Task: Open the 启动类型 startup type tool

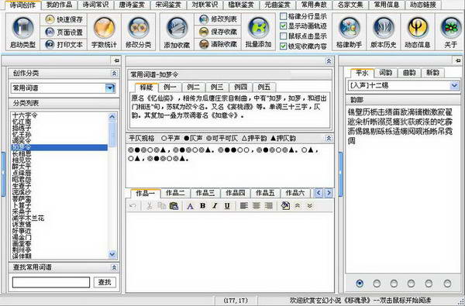Action: pyautogui.click(x=22, y=32)
